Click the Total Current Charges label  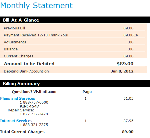pos(22,132)
